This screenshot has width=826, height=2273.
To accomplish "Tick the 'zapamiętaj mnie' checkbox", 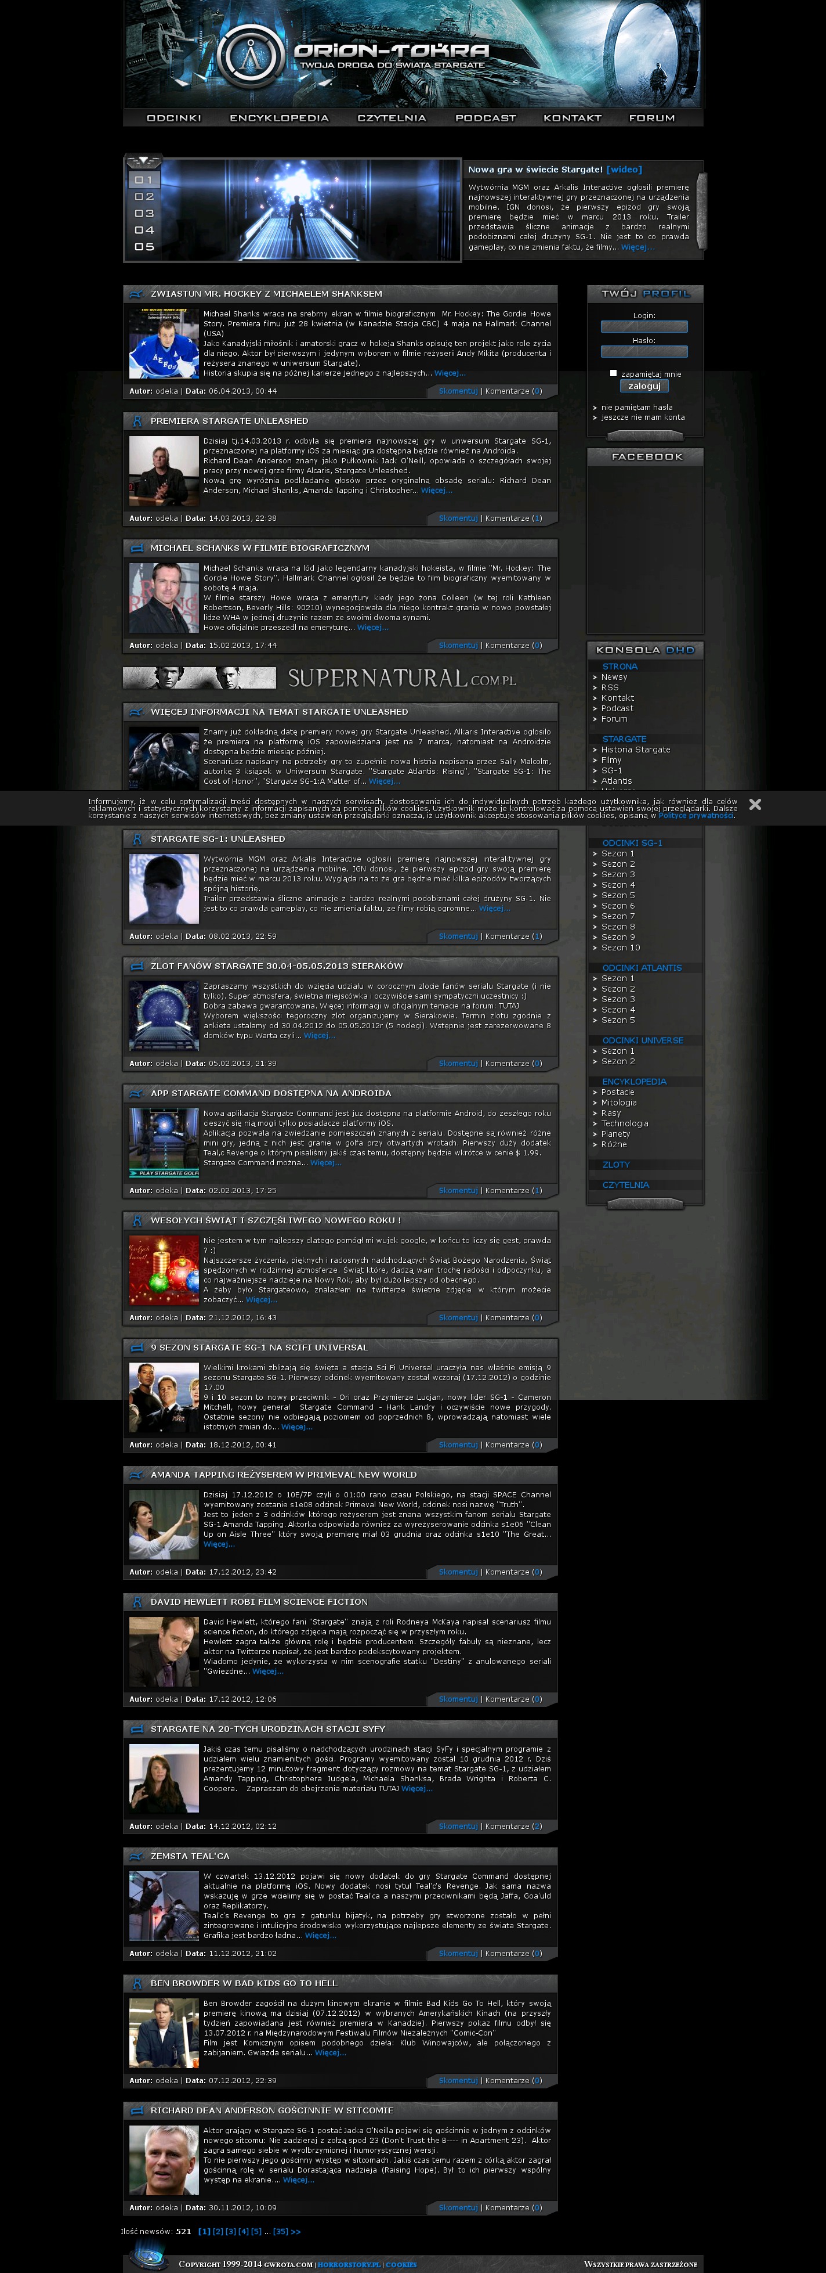I will pyautogui.click(x=614, y=373).
